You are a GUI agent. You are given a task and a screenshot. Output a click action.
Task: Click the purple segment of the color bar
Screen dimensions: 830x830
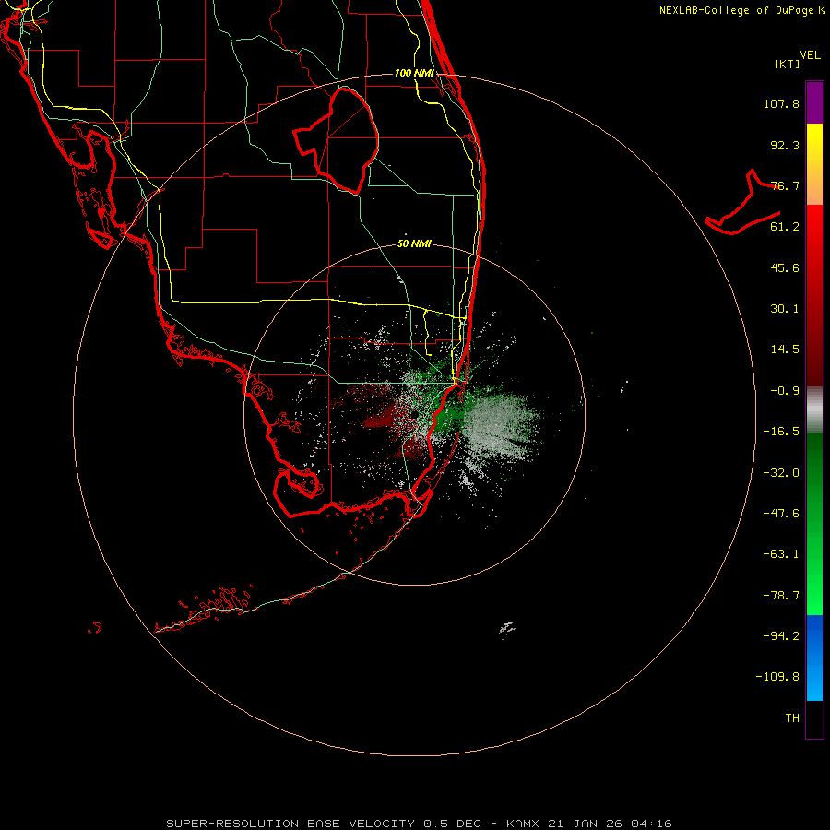tap(814, 102)
